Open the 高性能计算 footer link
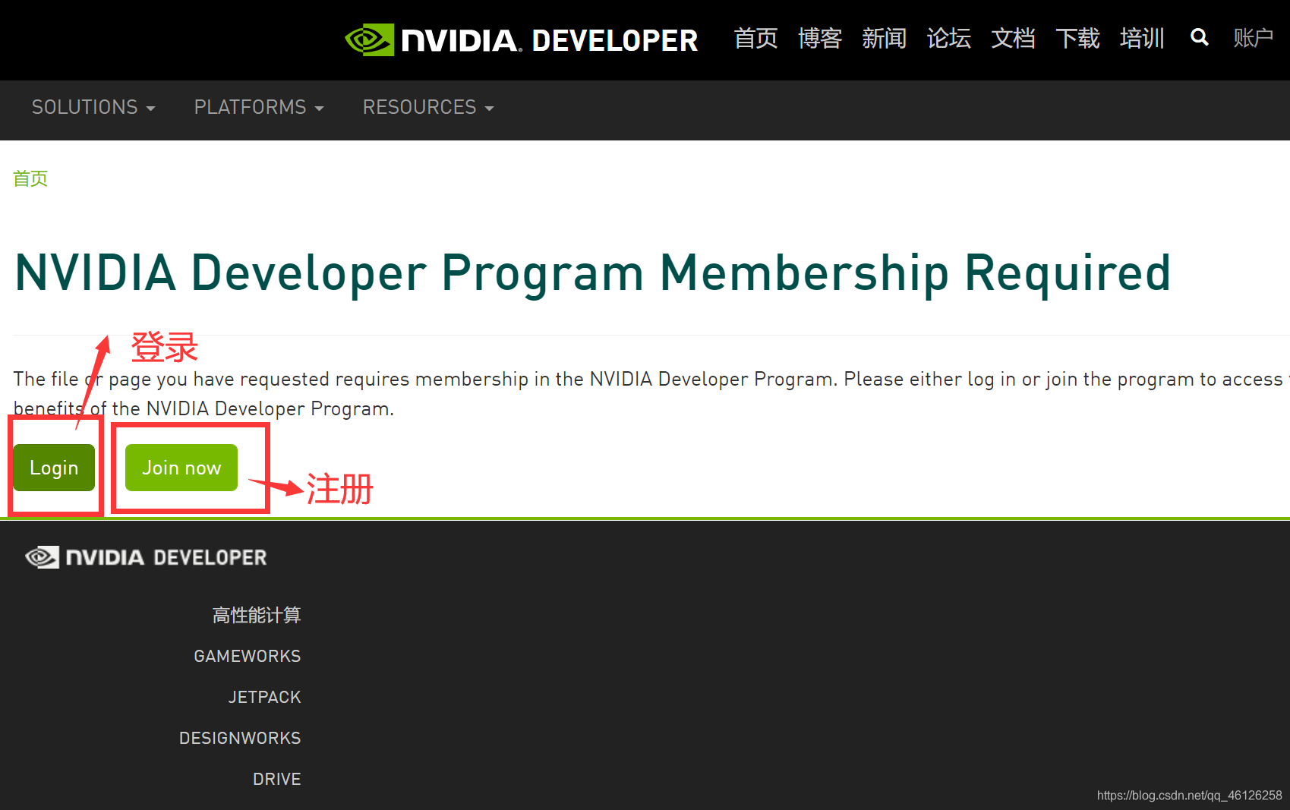 pos(257,615)
